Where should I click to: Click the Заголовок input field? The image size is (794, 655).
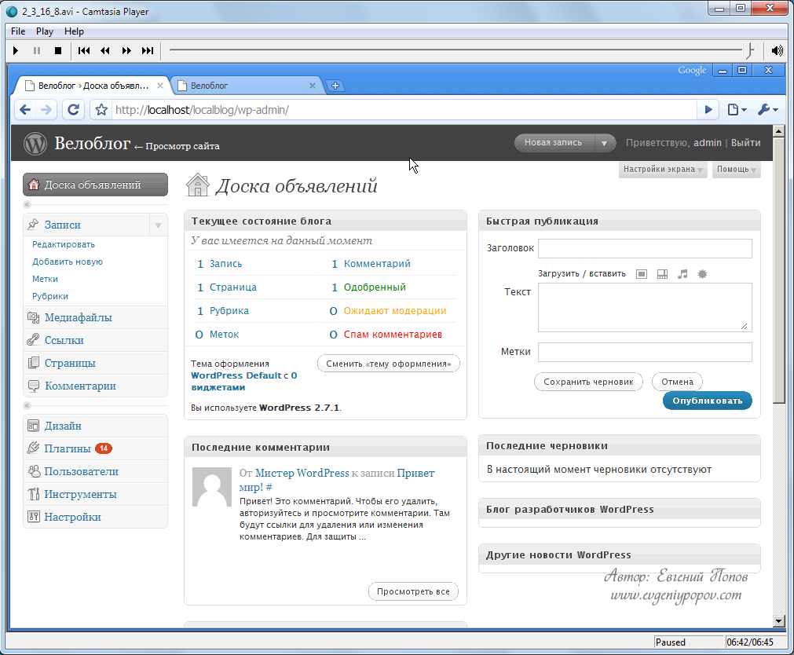645,248
